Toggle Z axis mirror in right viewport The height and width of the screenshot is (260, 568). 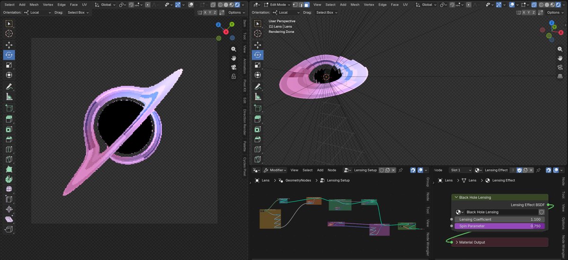click(534, 13)
